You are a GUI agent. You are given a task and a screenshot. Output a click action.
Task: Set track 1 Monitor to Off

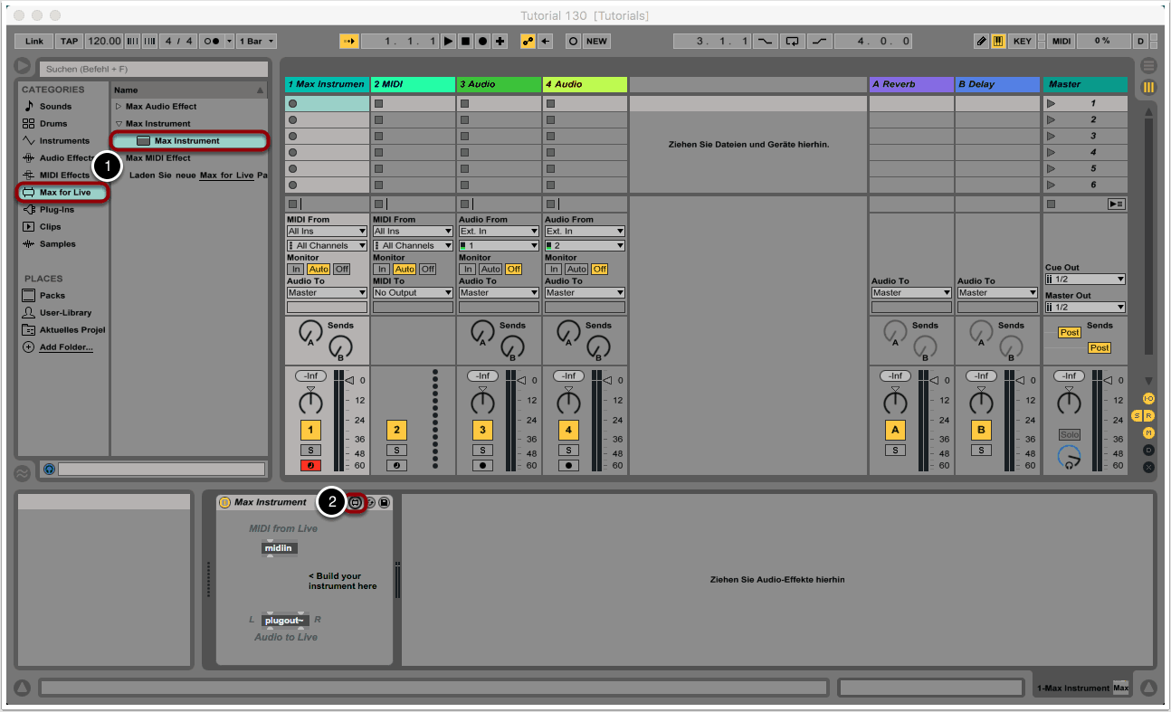point(341,269)
